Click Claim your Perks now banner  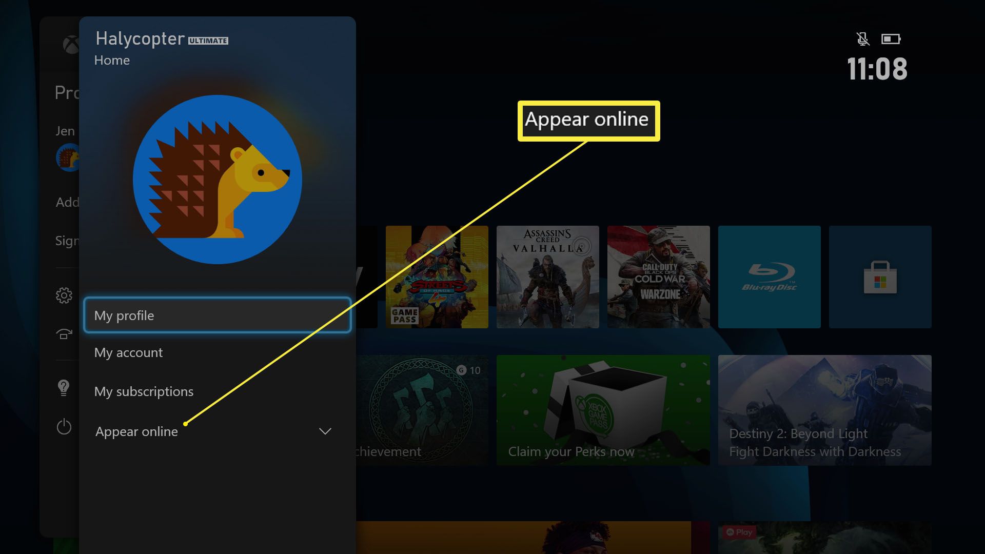tap(603, 410)
